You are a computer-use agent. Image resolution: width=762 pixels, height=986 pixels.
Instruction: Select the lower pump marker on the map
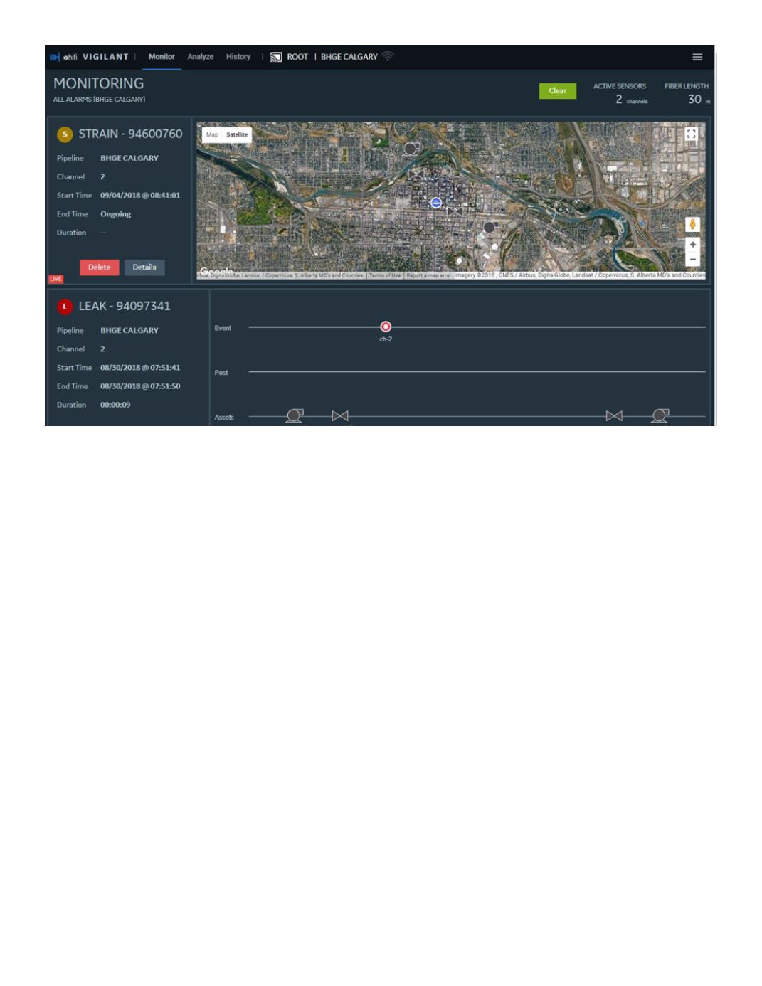490,228
